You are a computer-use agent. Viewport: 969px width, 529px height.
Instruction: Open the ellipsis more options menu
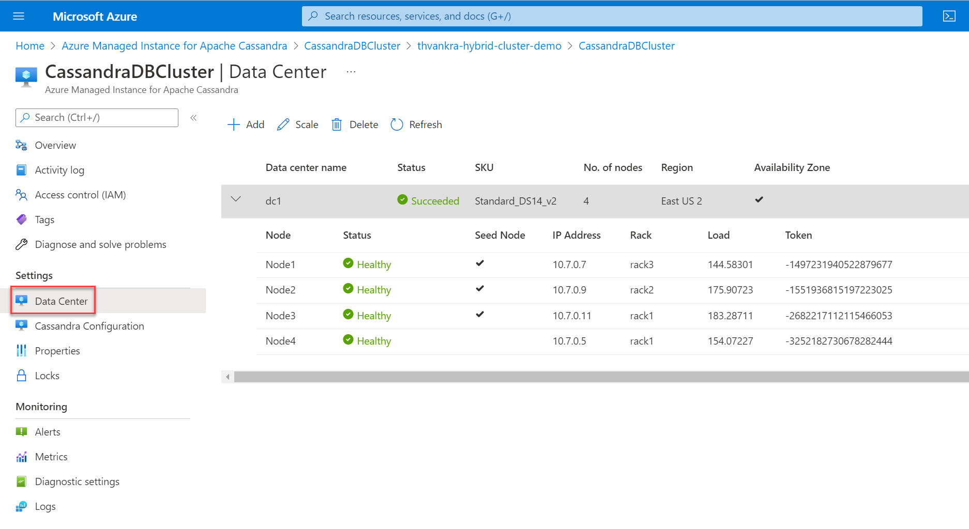tap(351, 72)
